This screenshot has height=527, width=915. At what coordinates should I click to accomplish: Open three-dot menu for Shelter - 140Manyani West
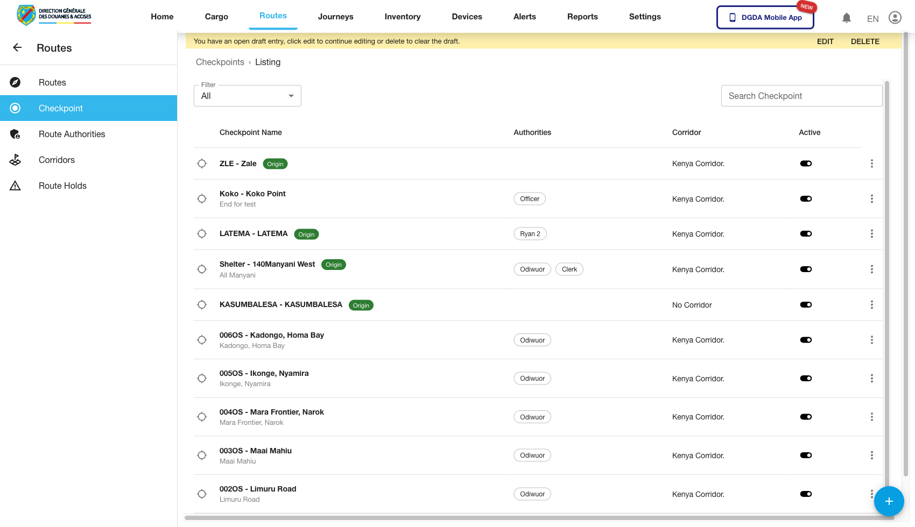coord(871,269)
